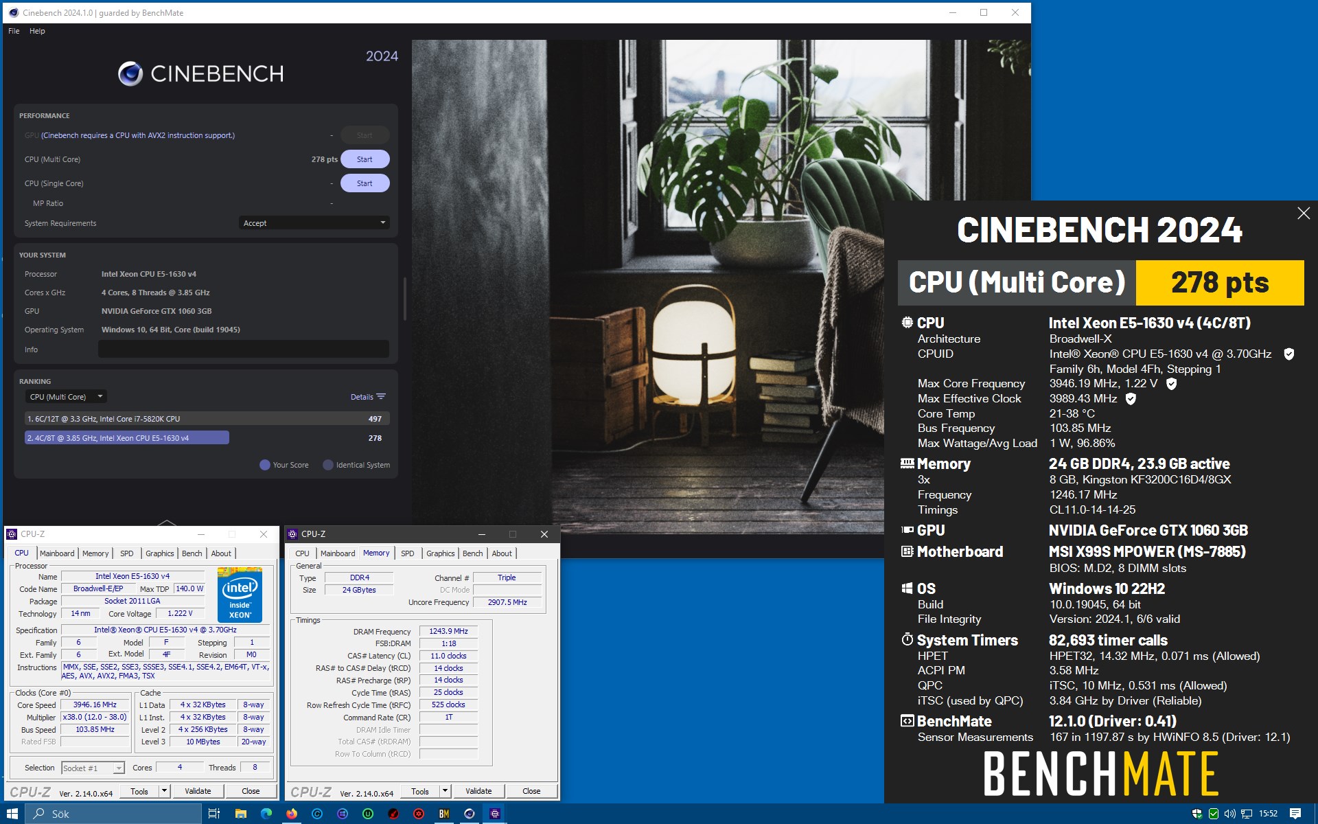The image size is (1318, 824).
Task: Click the red-black brush taskbar icon
Action: (393, 814)
